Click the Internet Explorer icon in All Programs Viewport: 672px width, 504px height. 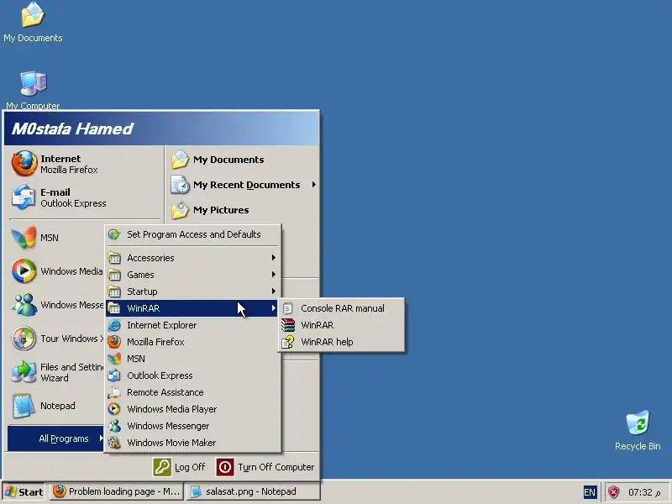114,325
